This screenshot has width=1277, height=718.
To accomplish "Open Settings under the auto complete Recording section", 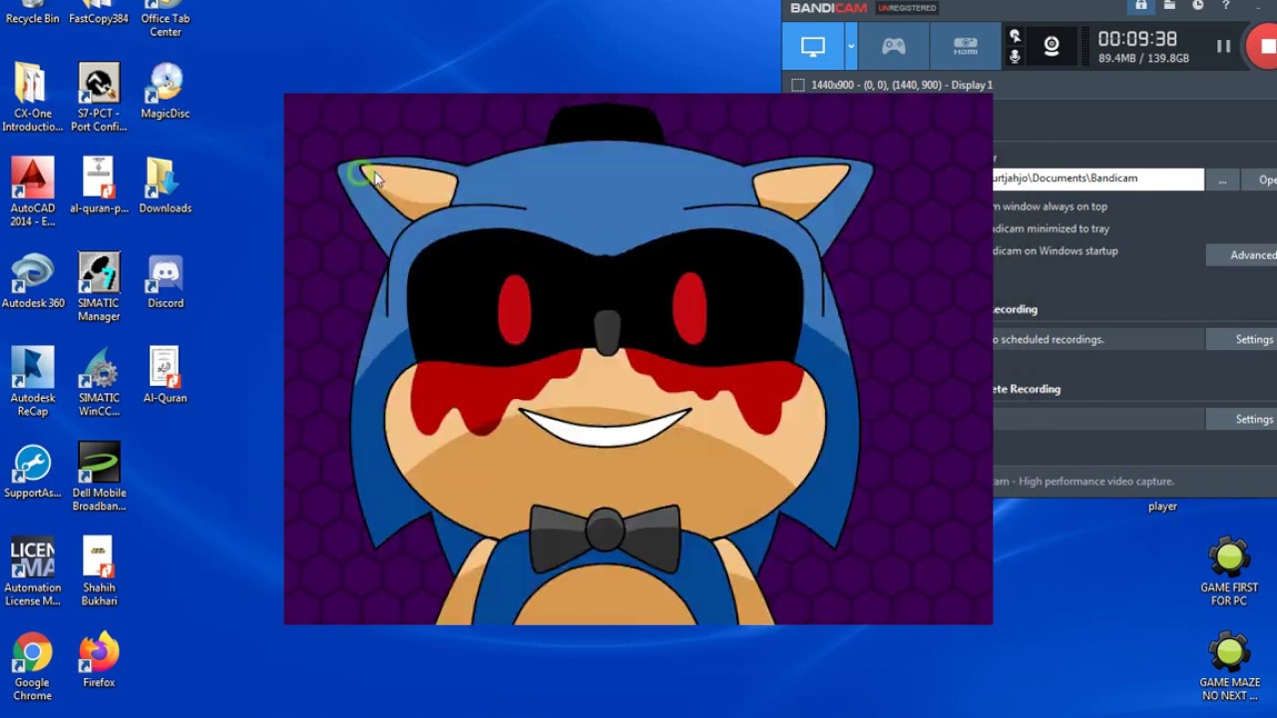I will click(x=1242, y=419).
